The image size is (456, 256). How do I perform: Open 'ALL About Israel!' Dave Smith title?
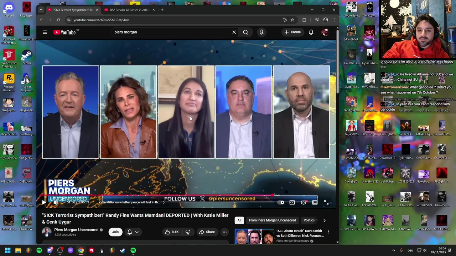click(x=300, y=233)
